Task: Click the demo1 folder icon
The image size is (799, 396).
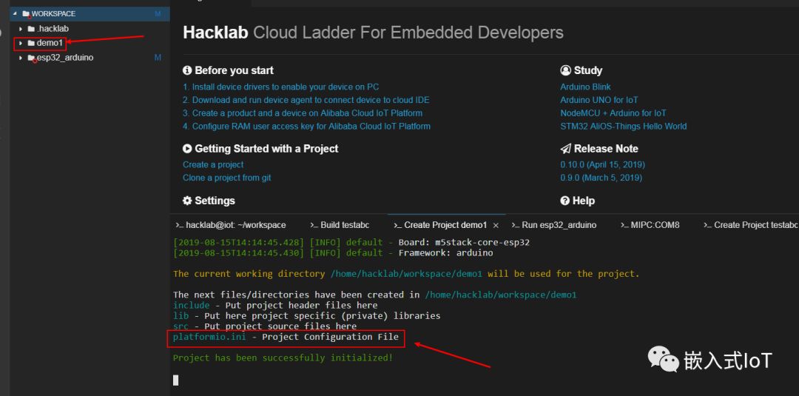Action: pos(31,43)
